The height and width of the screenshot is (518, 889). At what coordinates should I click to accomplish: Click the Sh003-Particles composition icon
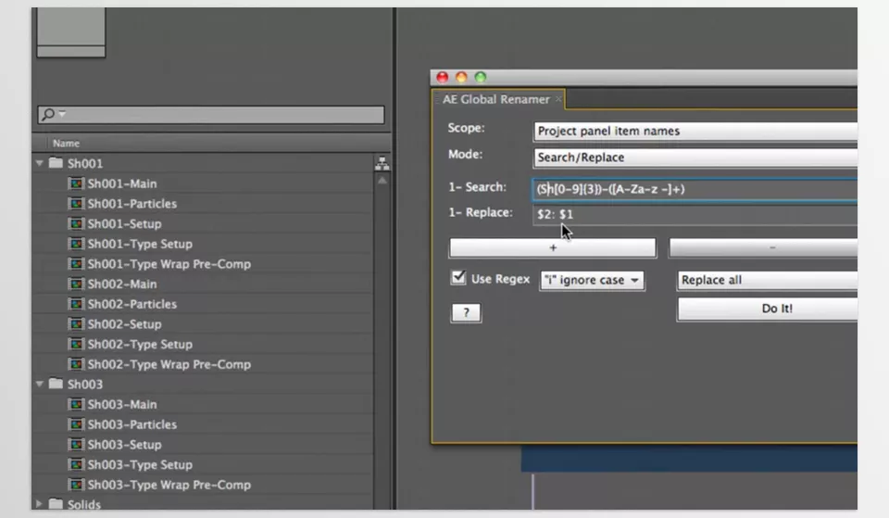[x=76, y=423]
